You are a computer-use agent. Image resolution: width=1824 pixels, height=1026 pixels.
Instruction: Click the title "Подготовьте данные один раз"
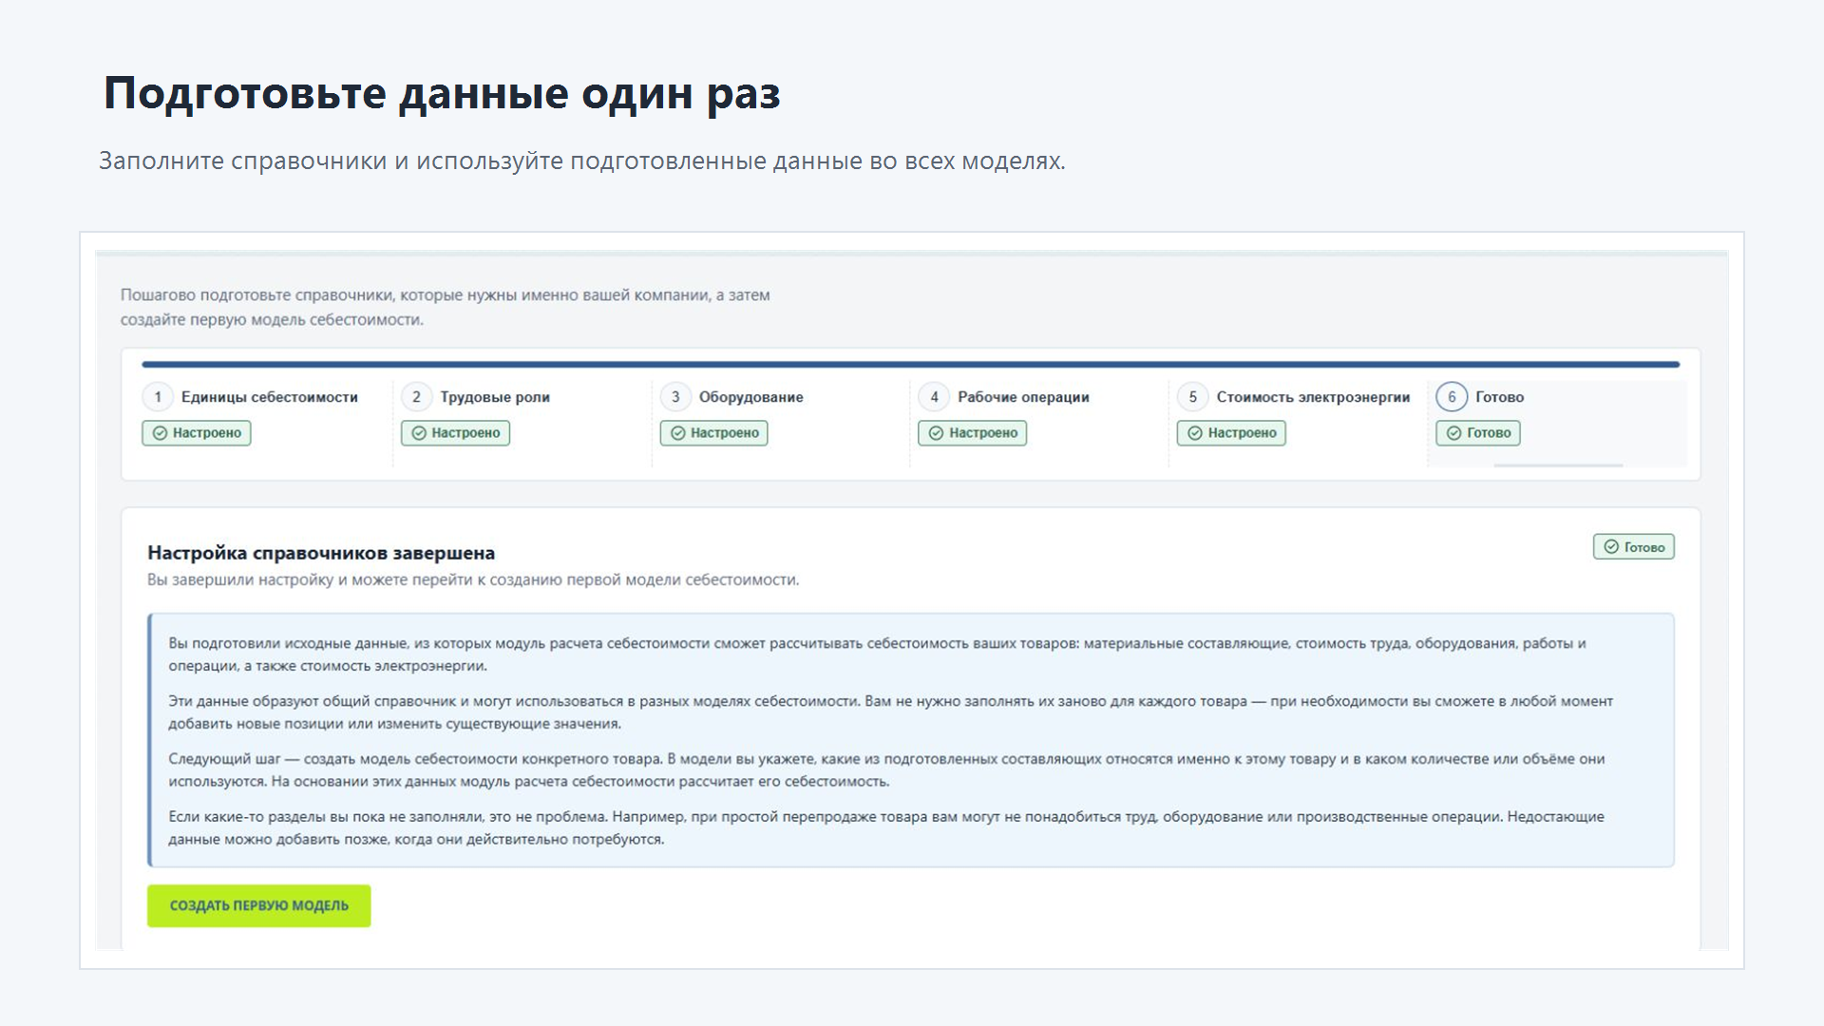point(442,94)
